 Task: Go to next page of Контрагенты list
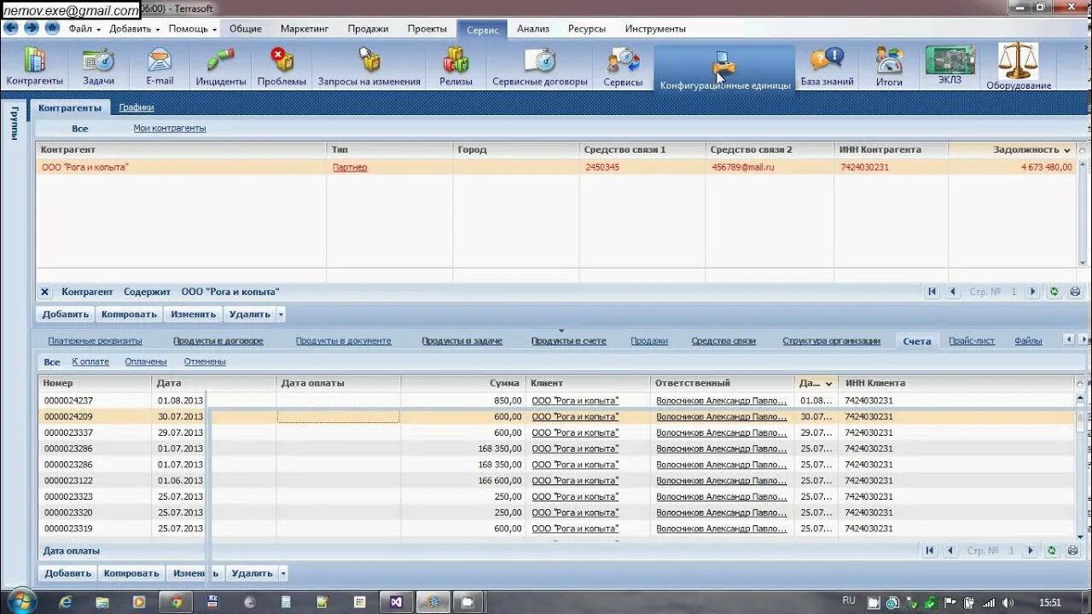point(1032,292)
